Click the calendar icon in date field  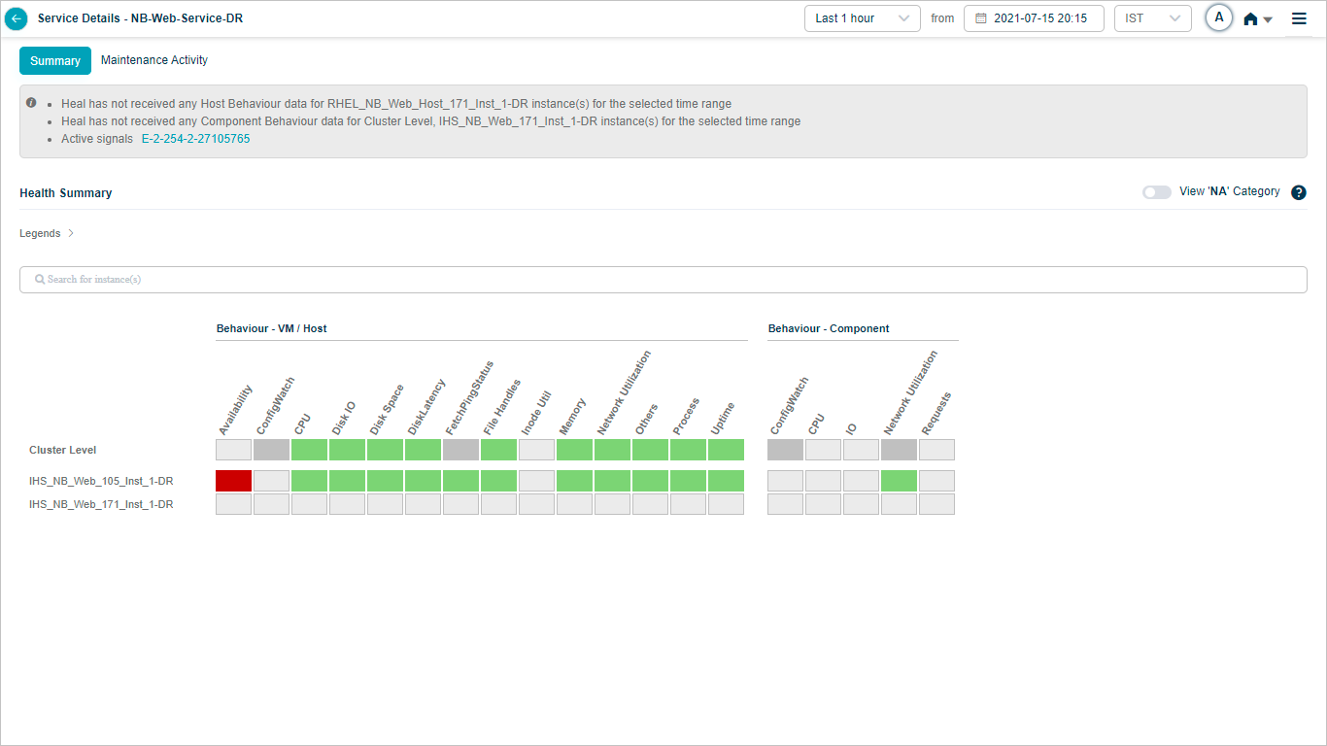click(x=980, y=18)
